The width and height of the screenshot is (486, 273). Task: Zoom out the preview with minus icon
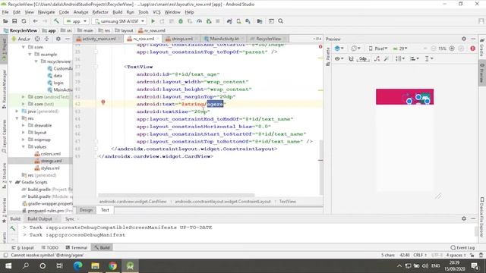434,49
